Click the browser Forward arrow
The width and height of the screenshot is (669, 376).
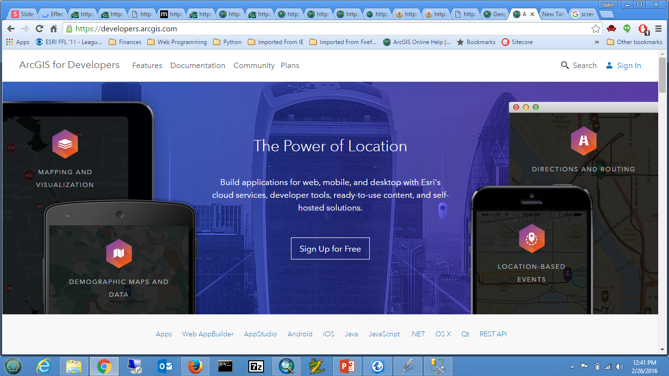click(25, 29)
